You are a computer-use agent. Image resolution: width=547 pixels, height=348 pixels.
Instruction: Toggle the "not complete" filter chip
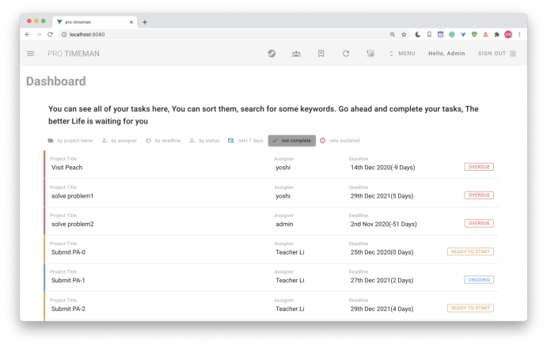(291, 141)
